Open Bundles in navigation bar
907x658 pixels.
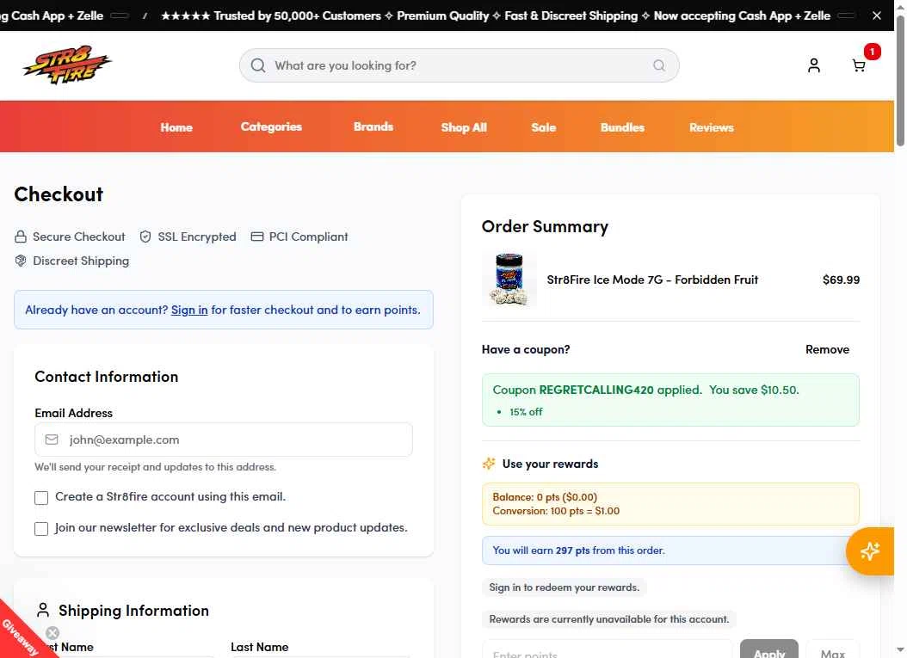(622, 127)
